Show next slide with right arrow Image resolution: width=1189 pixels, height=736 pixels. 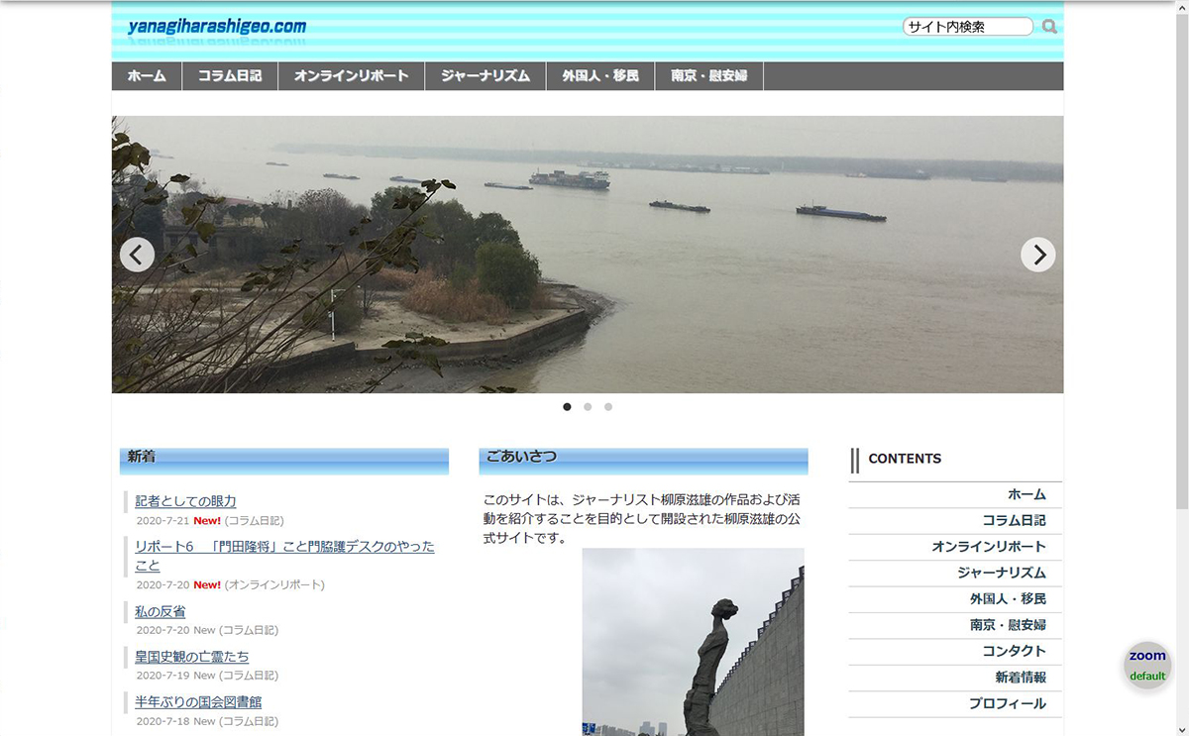(x=1037, y=255)
